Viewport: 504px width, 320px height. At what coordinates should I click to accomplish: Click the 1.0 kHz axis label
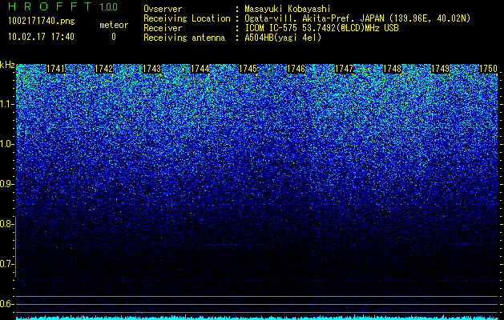click(6, 144)
